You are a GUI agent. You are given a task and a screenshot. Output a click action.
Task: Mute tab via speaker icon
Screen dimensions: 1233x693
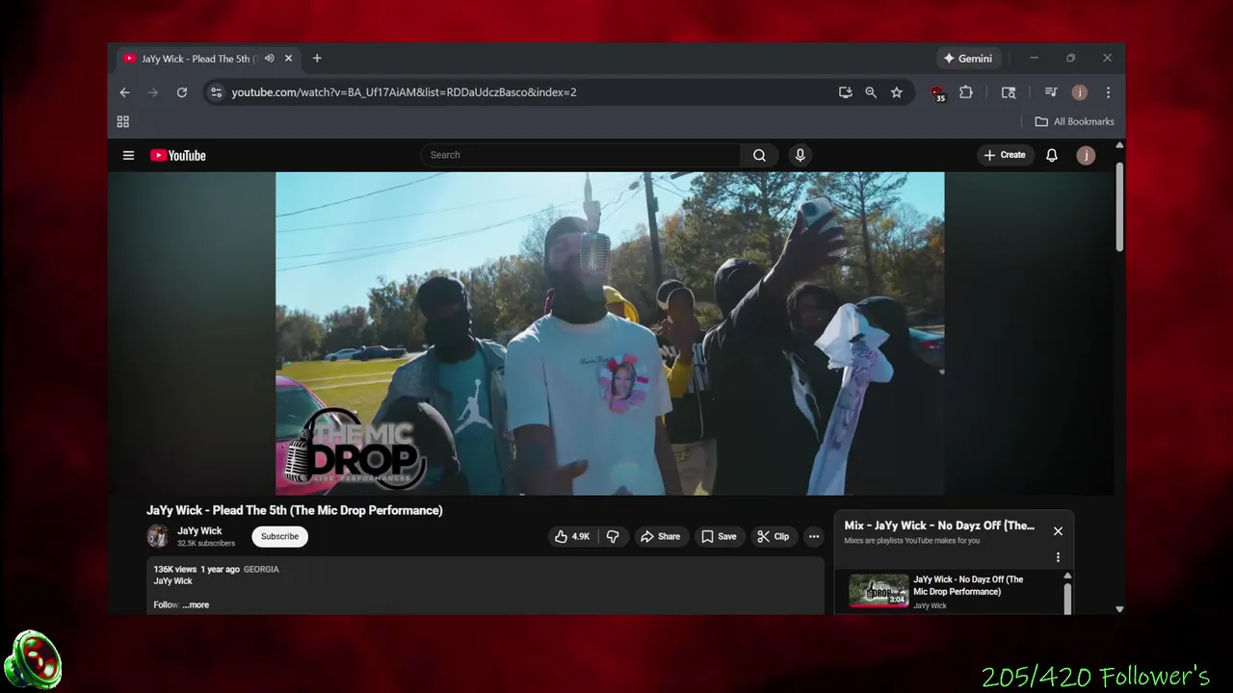[270, 58]
